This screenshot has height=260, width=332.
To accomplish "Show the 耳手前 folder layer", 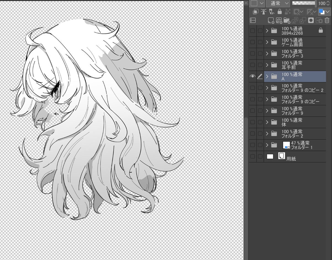I will click(253, 65).
